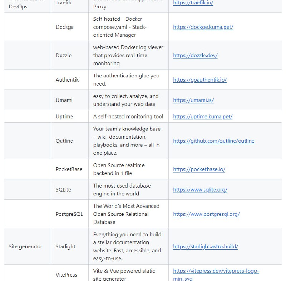
Task: Open the github.com/outline/outline link
Action: pyautogui.click(x=213, y=141)
